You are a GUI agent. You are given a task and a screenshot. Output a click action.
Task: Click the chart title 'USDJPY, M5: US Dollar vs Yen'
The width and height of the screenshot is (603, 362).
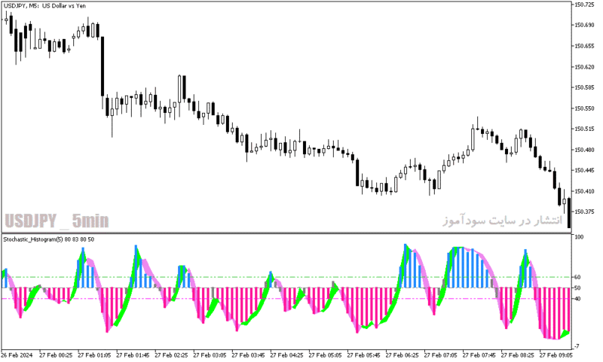44,6
